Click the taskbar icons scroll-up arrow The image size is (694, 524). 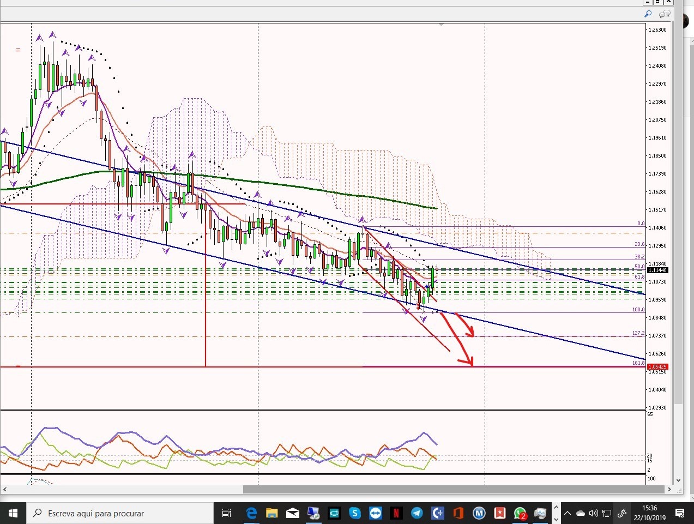coord(556,508)
